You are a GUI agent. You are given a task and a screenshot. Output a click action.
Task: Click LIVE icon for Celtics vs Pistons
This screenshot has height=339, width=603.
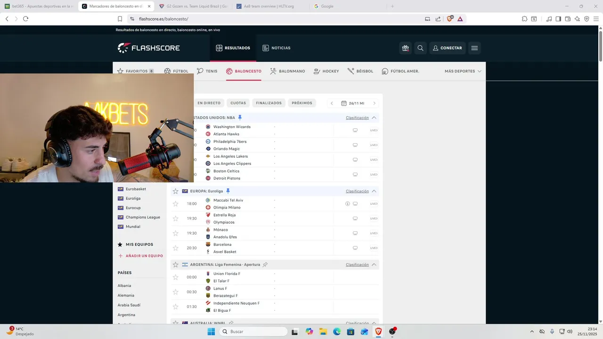point(374,175)
